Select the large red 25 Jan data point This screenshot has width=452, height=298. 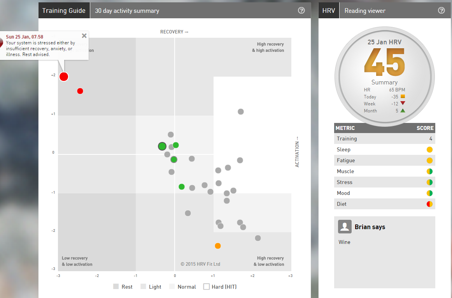tap(64, 77)
